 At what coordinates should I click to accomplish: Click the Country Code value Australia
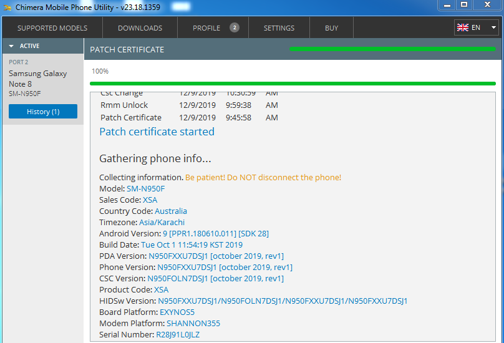tap(171, 211)
